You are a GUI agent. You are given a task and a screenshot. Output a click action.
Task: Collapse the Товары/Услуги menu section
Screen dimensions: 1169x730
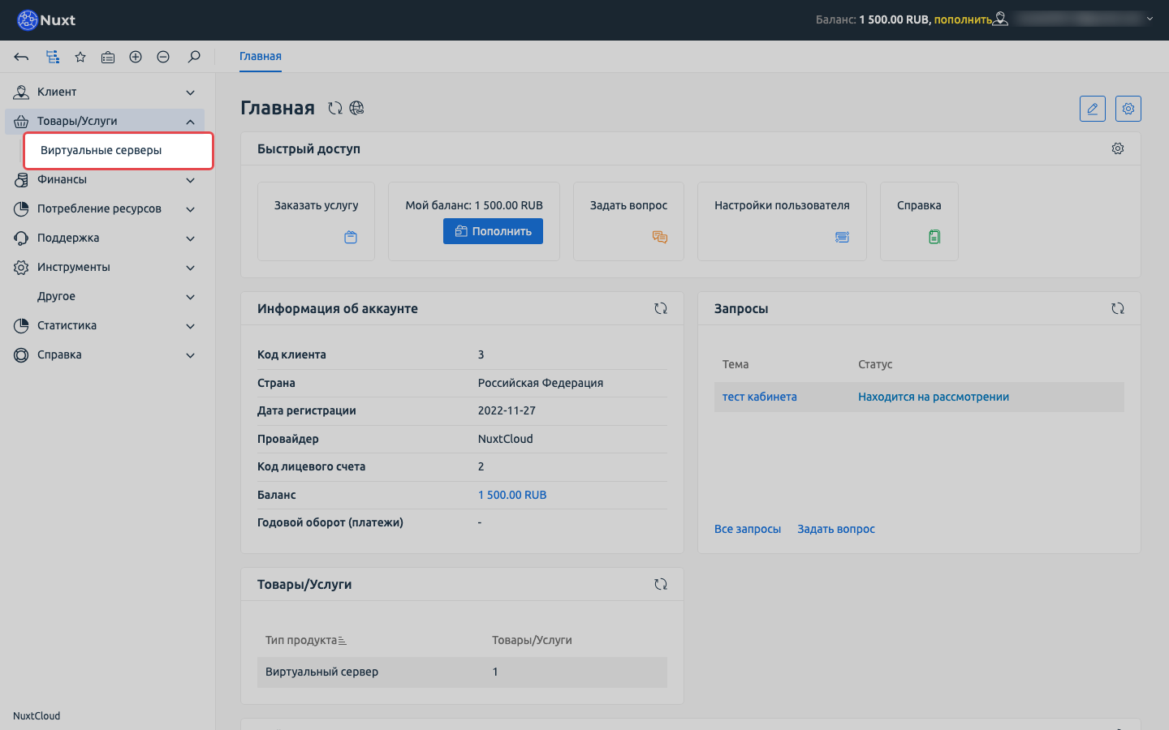tap(106, 122)
